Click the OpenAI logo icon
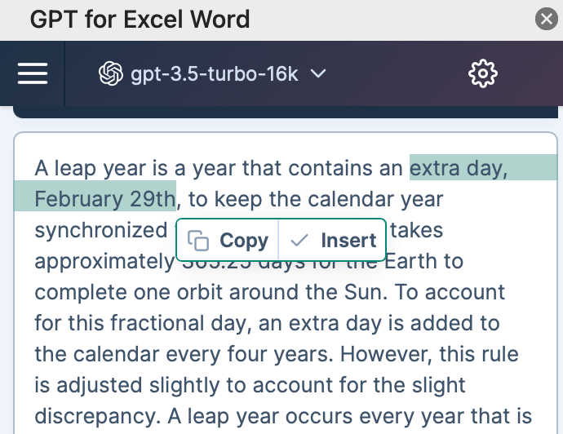 111,73
